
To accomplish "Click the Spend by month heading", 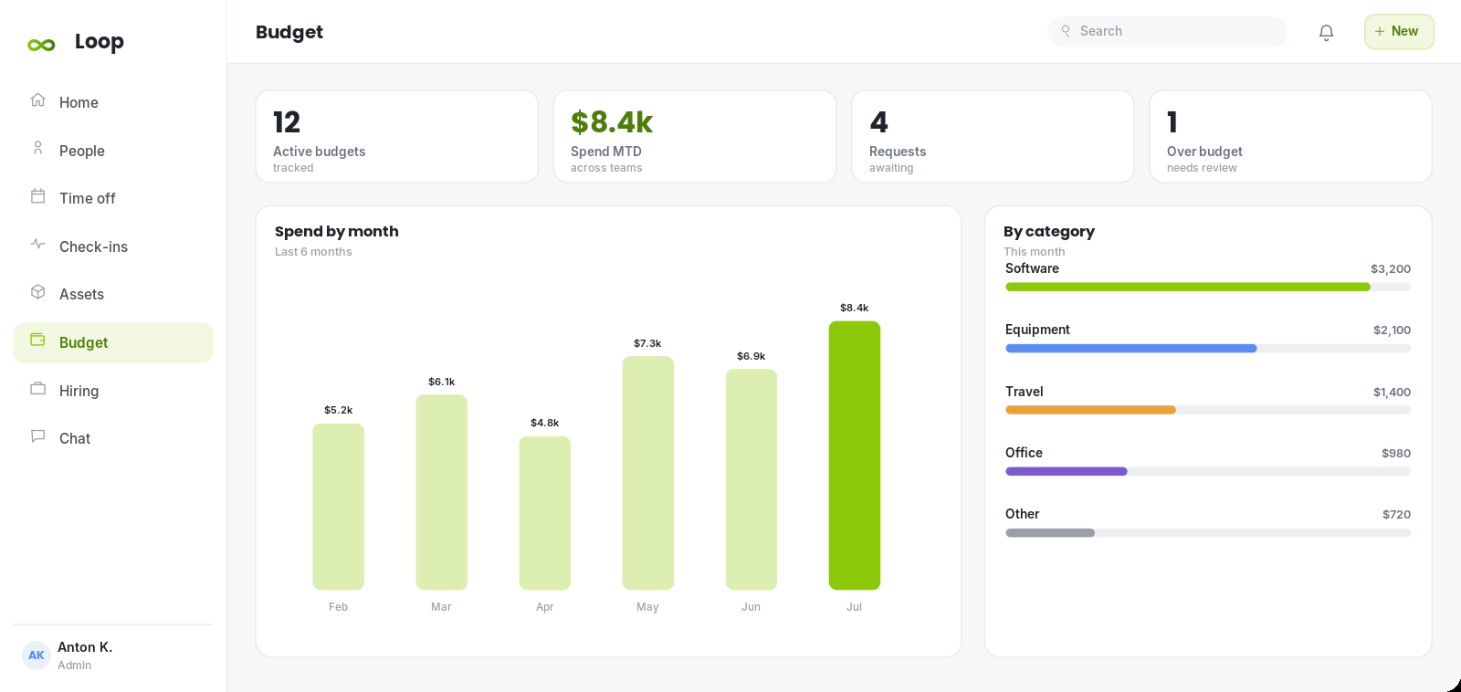I will (336, 232).
